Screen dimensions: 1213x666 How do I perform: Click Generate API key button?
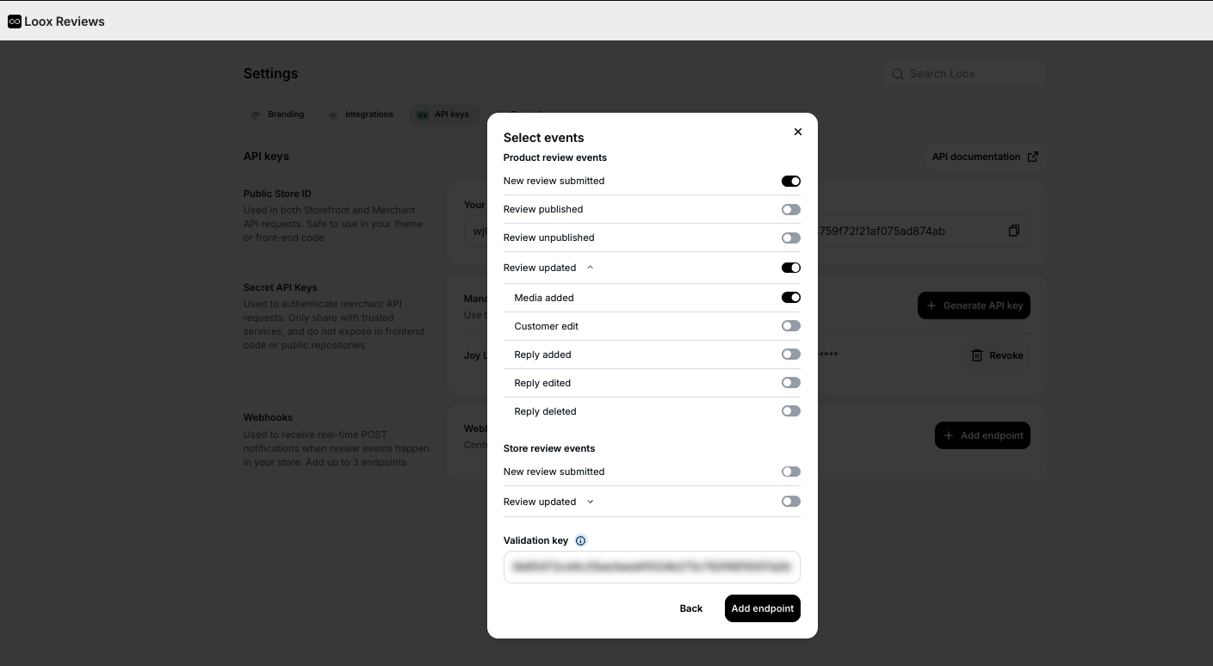click(974, 305)
